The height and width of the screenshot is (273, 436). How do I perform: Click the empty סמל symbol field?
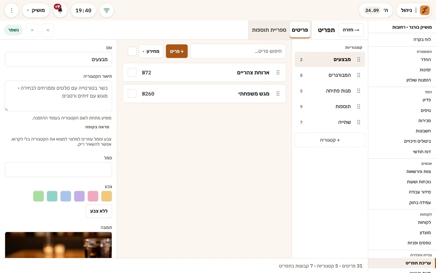click(58, 170)
